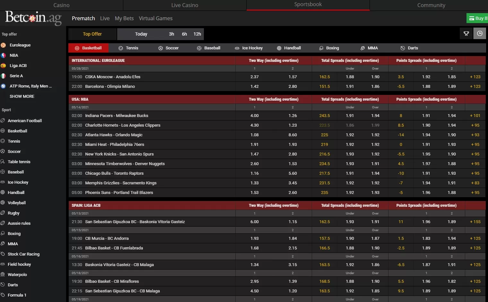Select the Top Offer filter tab
This screenshot has height=302, width=488.
click(x=92, y=34)
